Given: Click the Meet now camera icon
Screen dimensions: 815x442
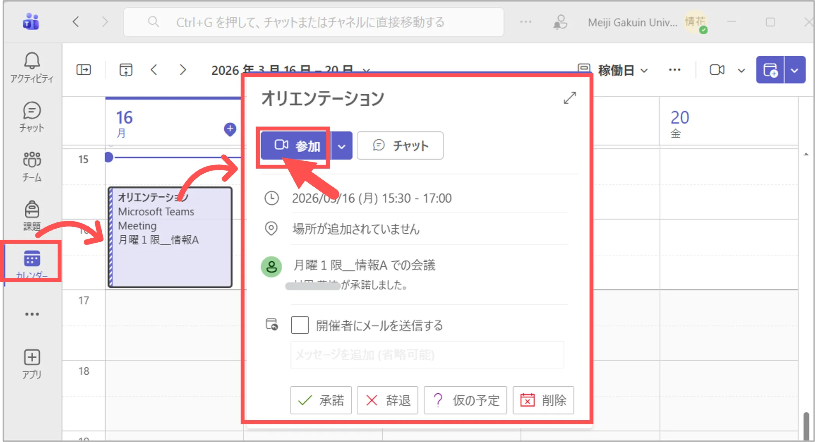Looking at the screenshot, I should (x=717, y=70).
